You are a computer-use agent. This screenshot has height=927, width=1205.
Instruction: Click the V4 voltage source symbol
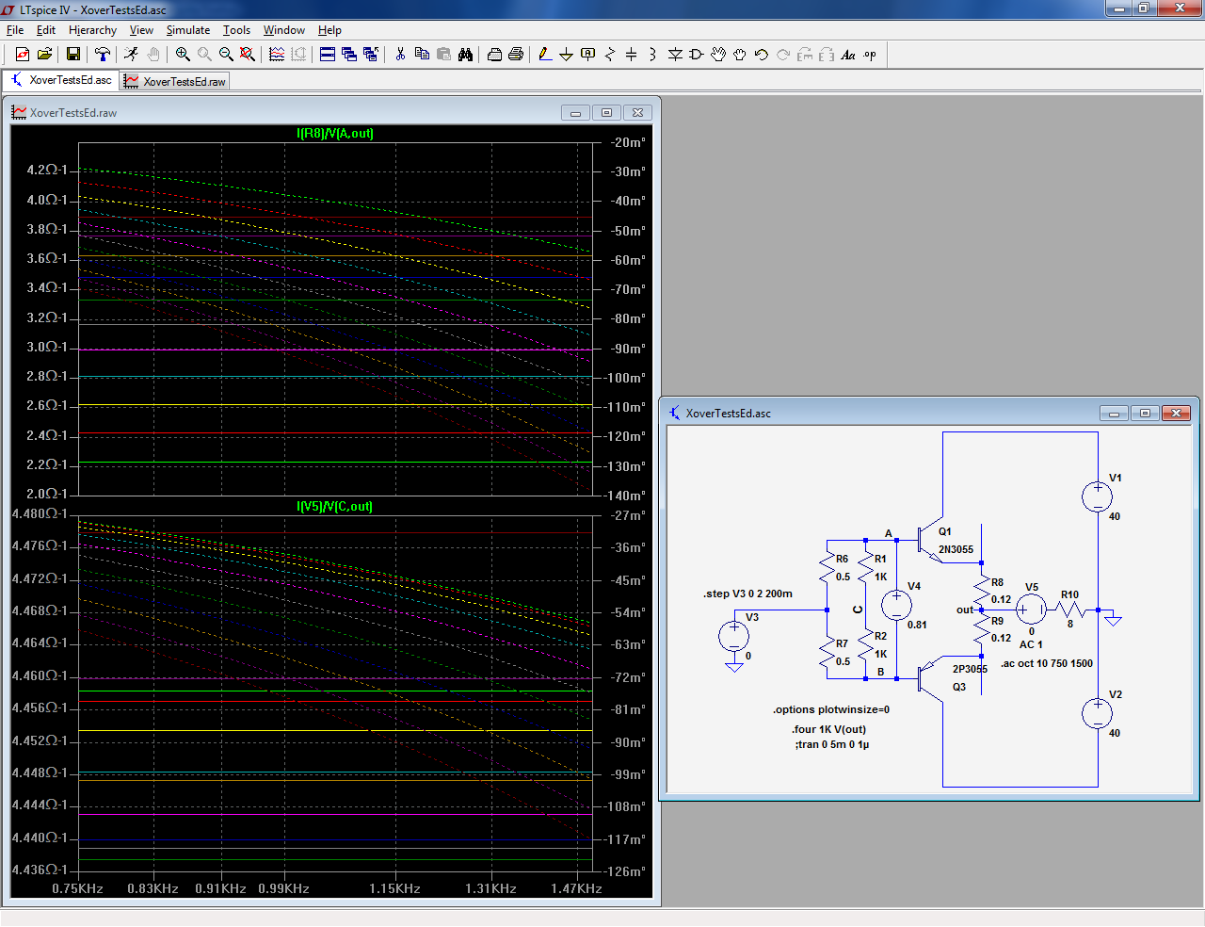(896, 606)
